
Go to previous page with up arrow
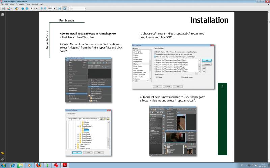tap(23, 8)
